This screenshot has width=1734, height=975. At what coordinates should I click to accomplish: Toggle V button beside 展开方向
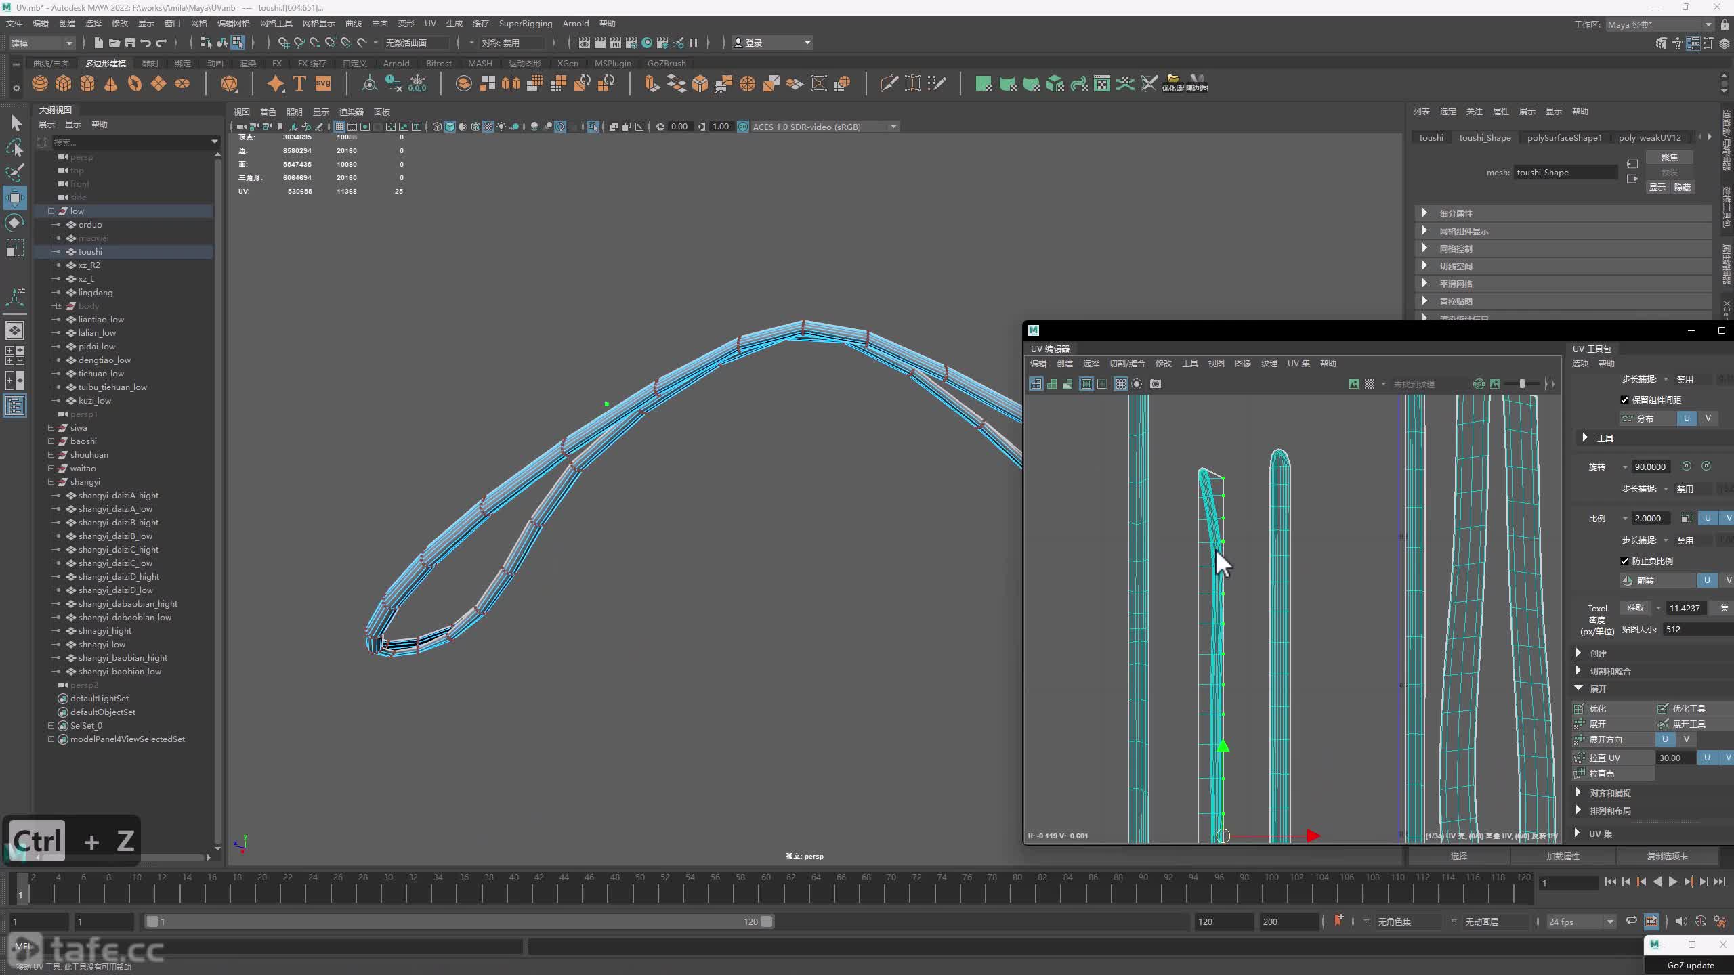coord(1687,739)
